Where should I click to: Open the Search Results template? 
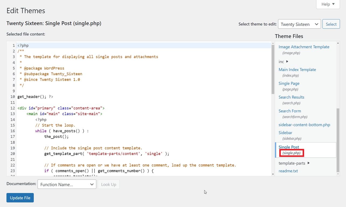click(291, 97)
